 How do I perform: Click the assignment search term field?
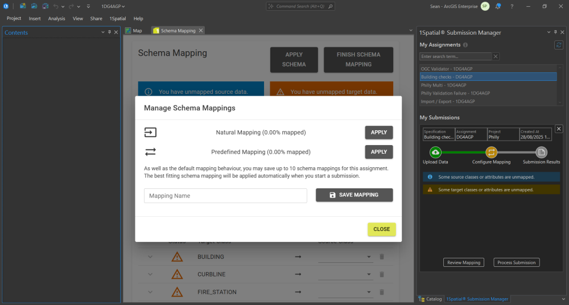click(x=456, y=56)
